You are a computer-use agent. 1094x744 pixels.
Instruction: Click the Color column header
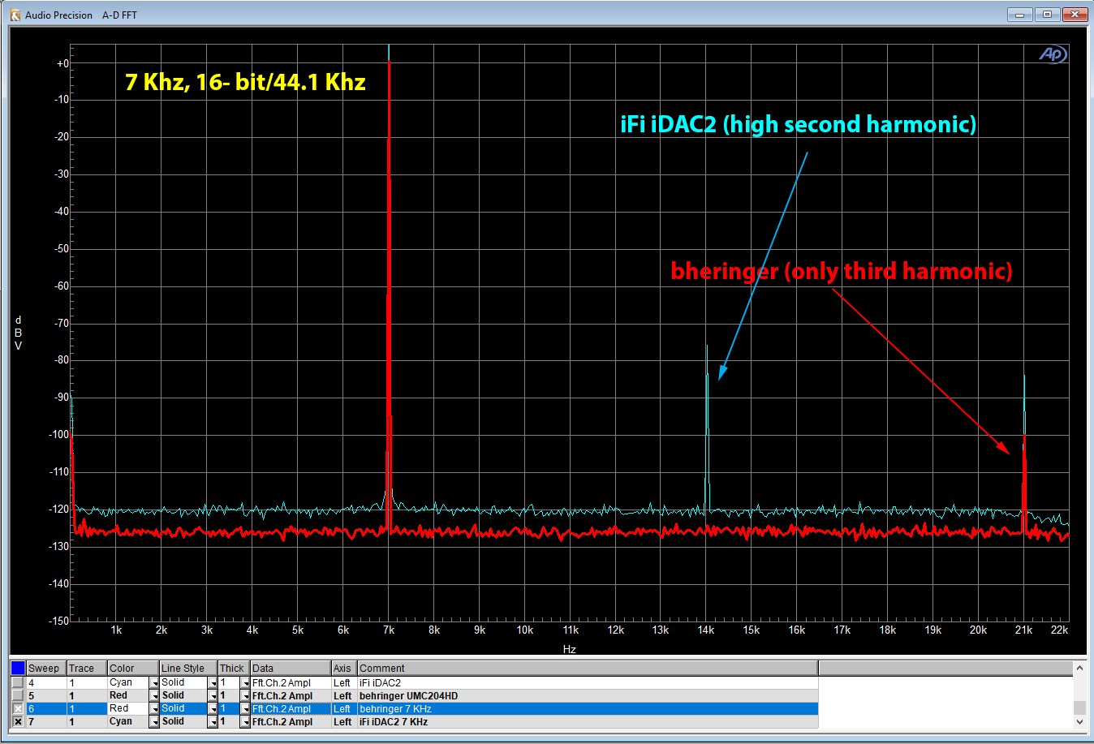[133, 668]
